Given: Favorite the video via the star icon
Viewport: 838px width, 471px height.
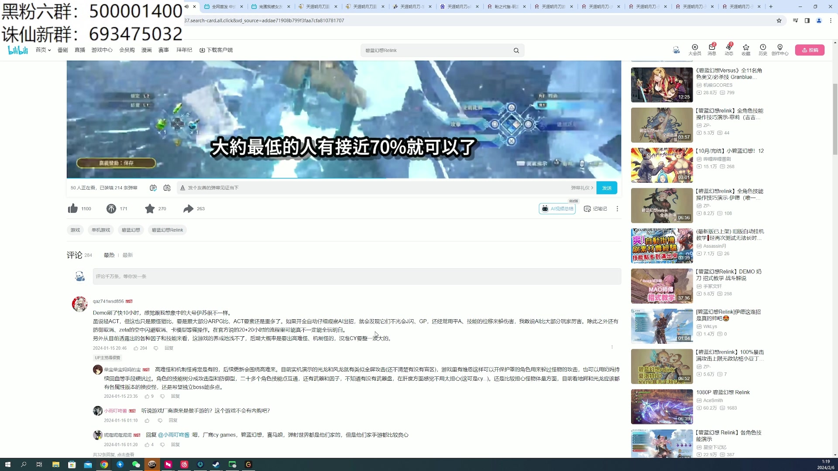Looking at the screenshot, I should (x=150, y=208).
